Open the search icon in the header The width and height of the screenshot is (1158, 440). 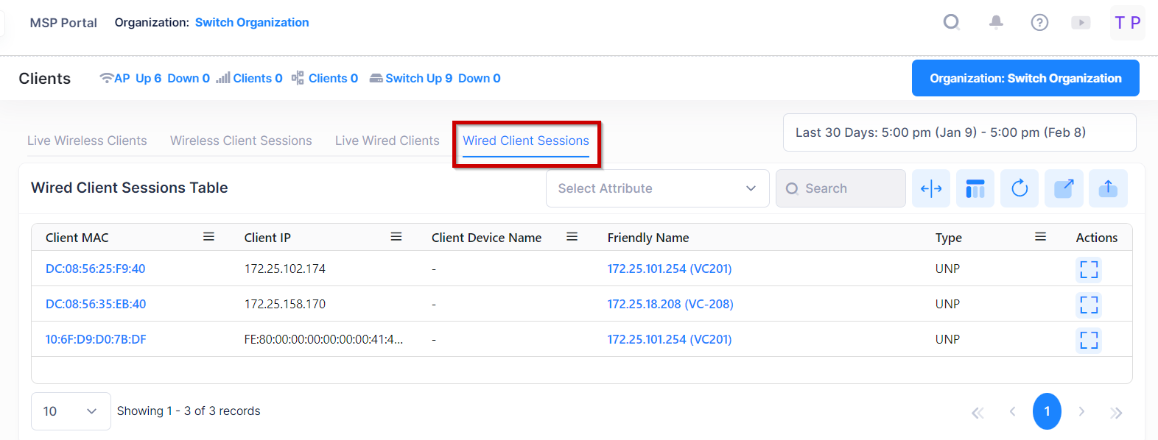(x=952, y=22)
